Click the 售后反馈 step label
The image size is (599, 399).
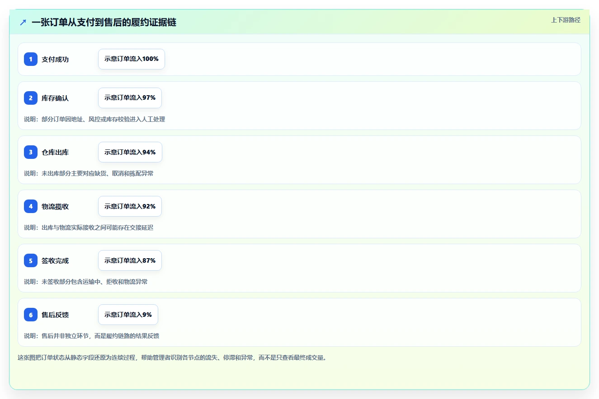click(x=55, y=315)
